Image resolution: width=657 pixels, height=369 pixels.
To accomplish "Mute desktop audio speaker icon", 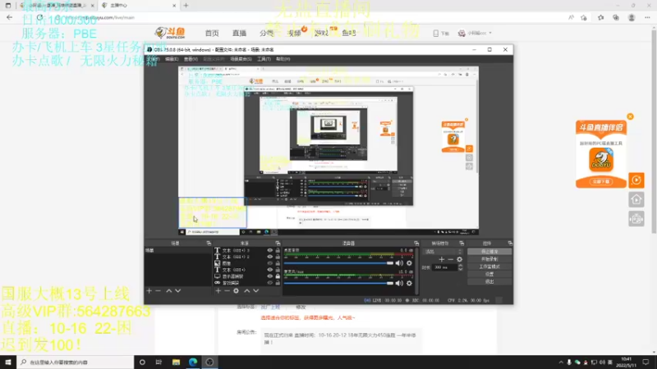I will point(399,263).
